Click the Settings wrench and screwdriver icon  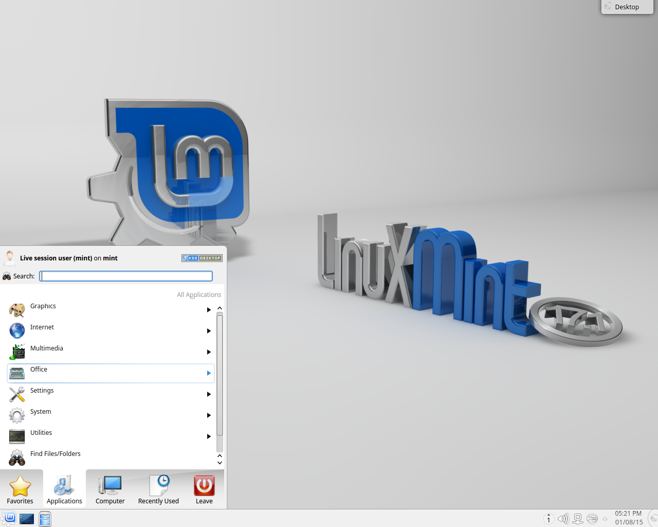pos(17,394)
